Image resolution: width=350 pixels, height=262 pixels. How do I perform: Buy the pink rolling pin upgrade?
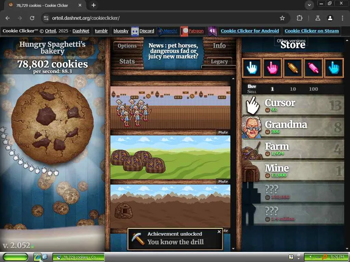point(313,68)
